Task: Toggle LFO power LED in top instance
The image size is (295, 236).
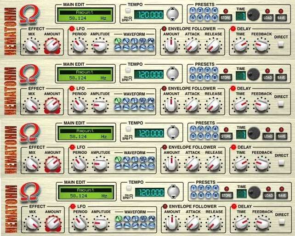Action: tap(72, 29)
